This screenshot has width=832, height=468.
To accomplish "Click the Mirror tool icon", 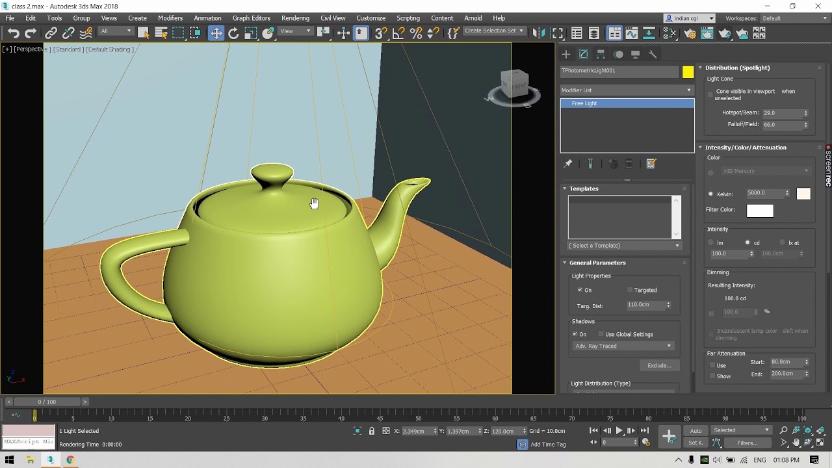I will (538, 33).
